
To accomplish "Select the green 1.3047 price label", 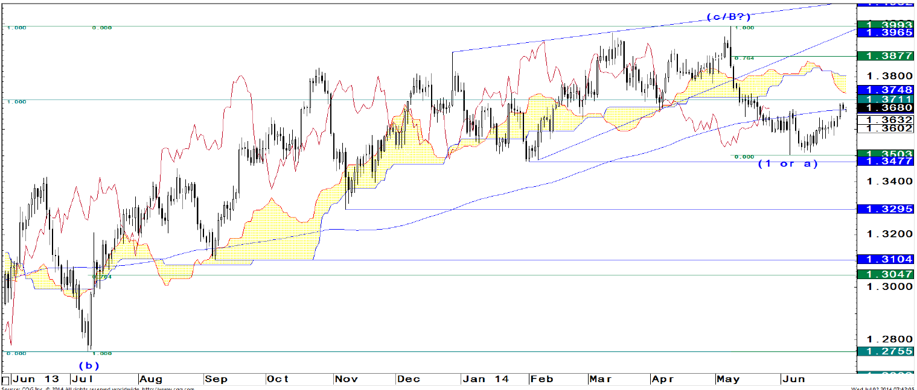I will (886, 274).
